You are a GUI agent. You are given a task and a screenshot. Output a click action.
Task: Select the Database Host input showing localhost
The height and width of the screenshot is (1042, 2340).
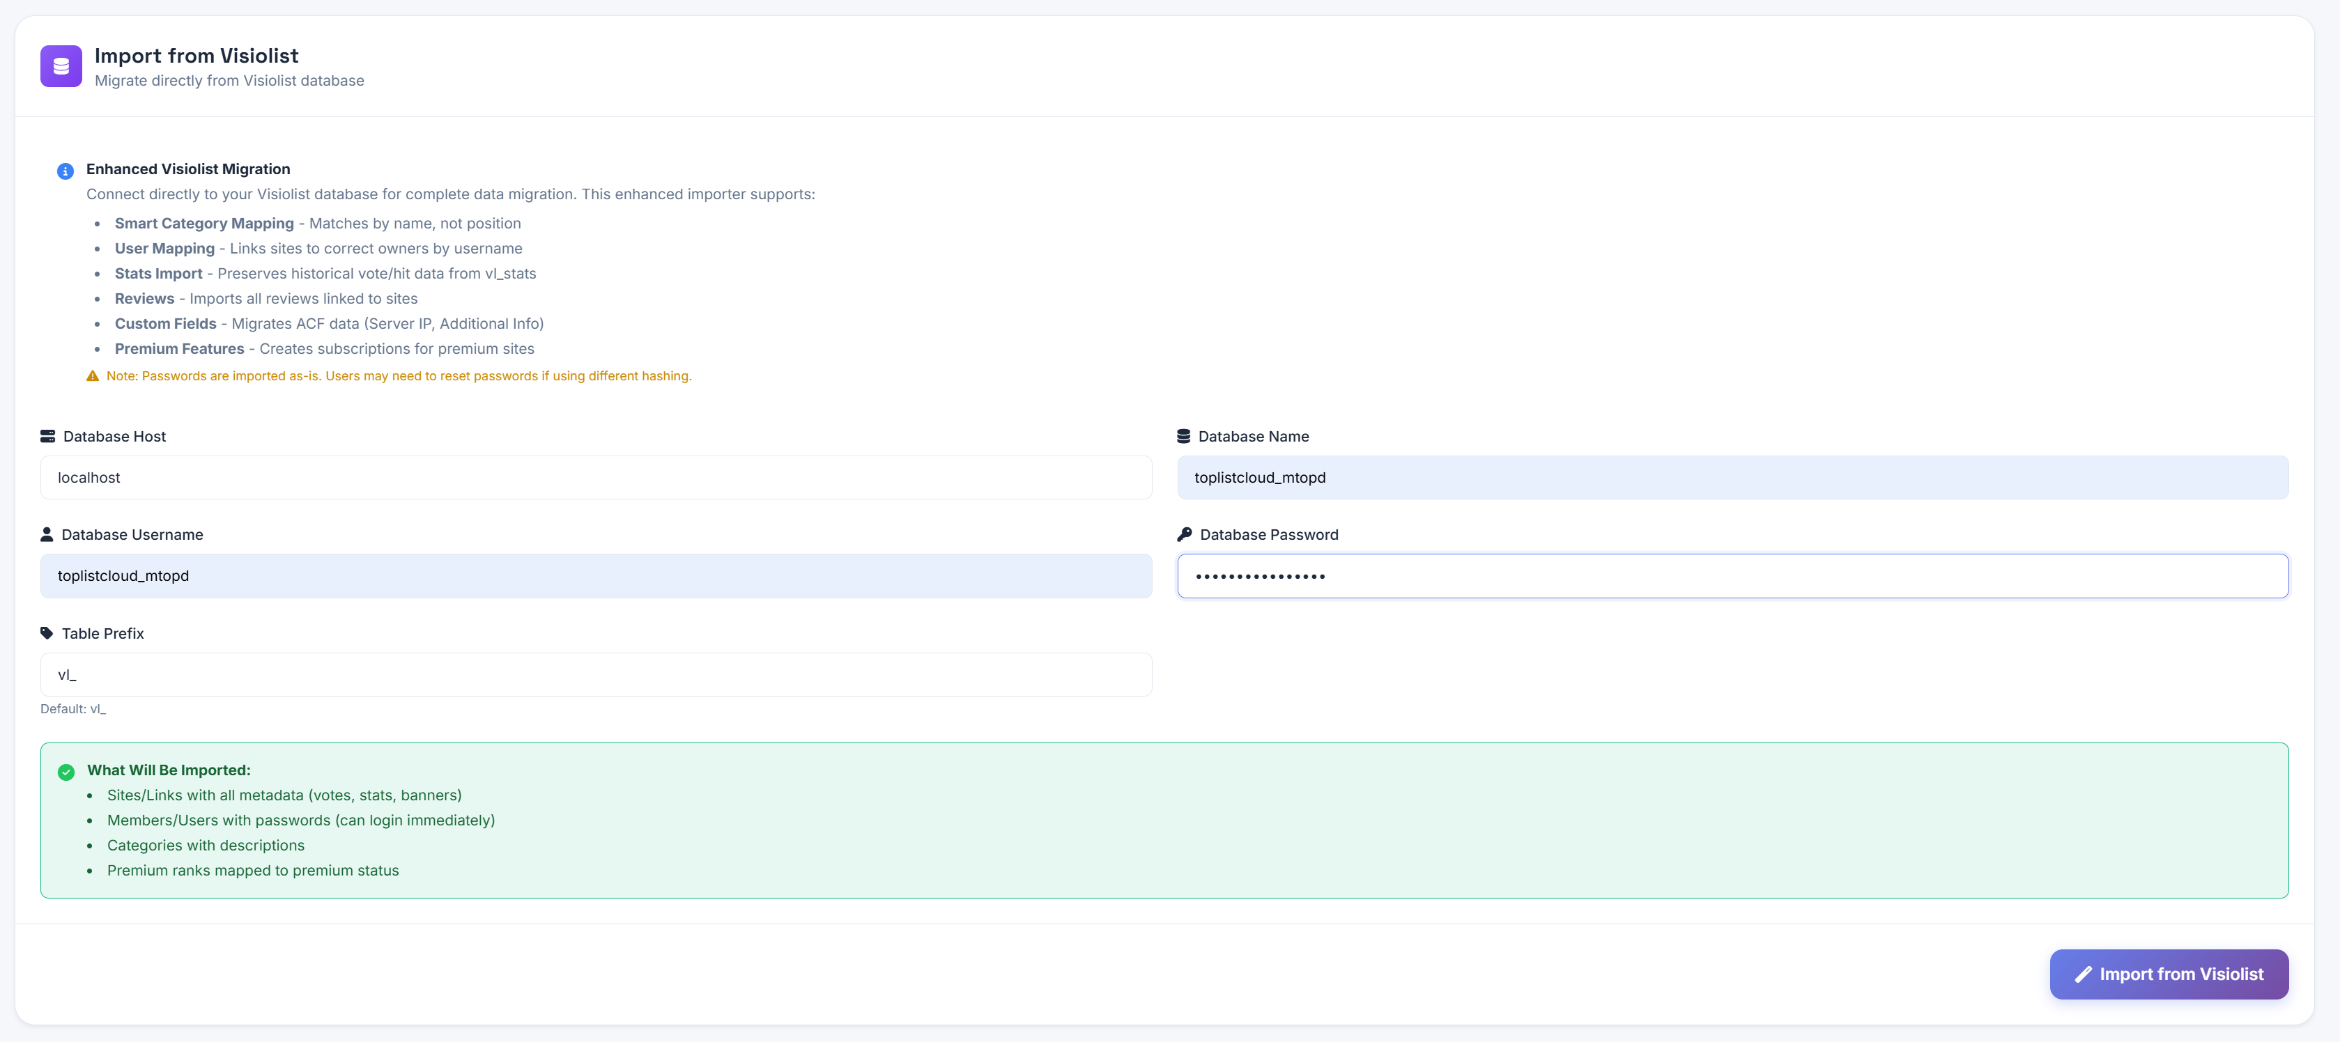595,477
